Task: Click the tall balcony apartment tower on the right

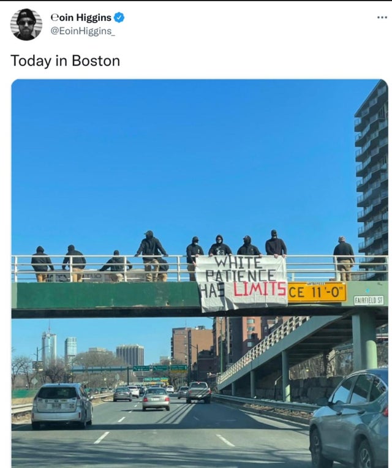Action: (x=372, y=173)
